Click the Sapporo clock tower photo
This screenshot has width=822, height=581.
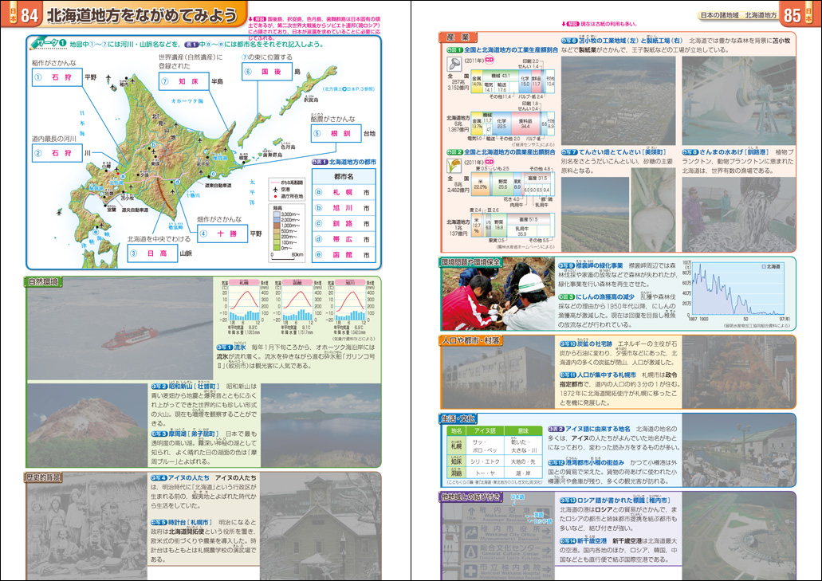coord(321,527)
